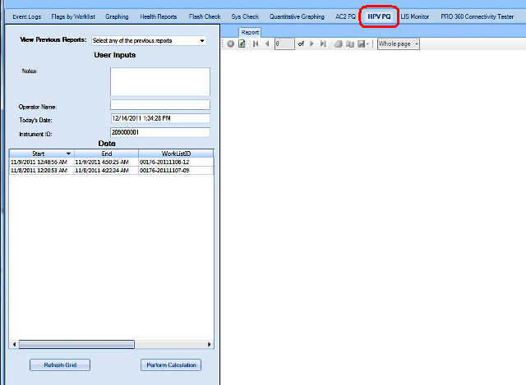Image resolution: width=526 pixels, height=385 pixels.
Task: Click the data grid horizontal scrollbar
Action: [76, 345]
